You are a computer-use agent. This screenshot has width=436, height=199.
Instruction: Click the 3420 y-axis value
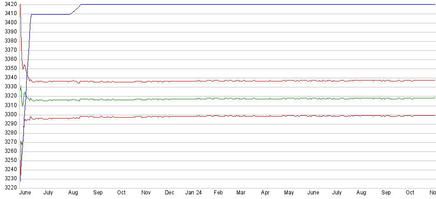[9, 4]
